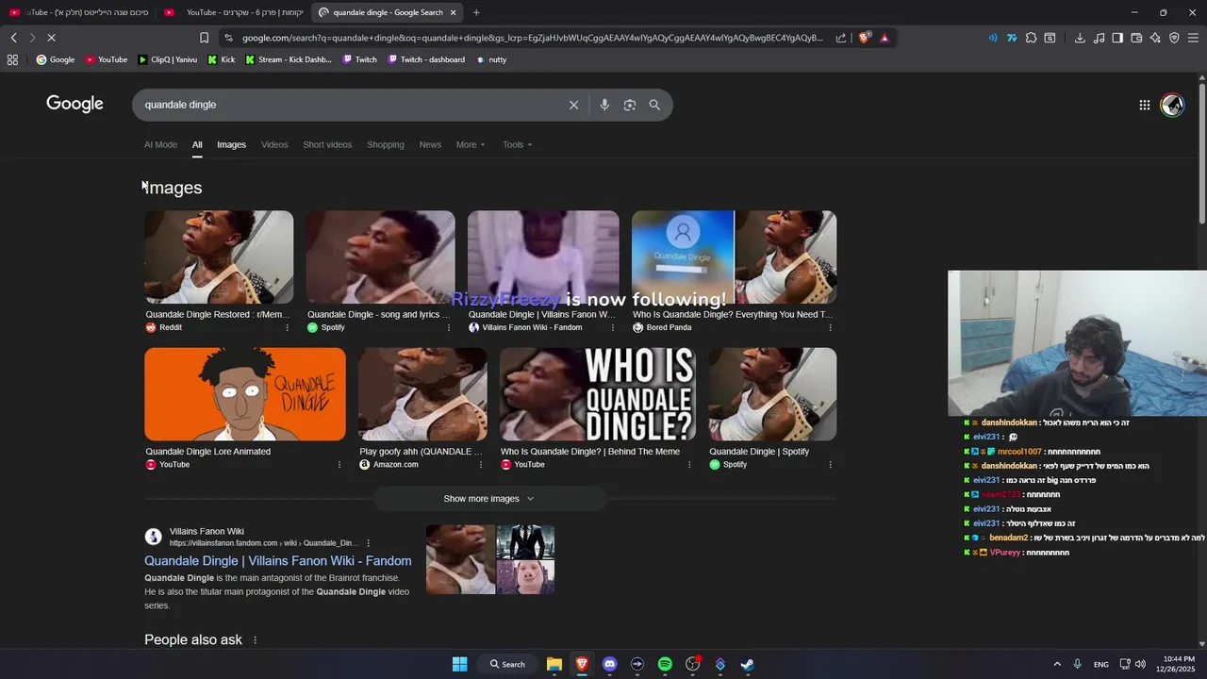Click into the Google search input field
The image size is (1207, 679).
coord(349,105)
